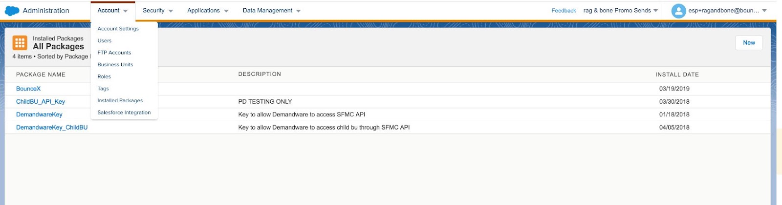The height and width of the screenshot is (205, 782).
Task: Open the esp+ragandbone user account dropdown
Action: click(x=728, y=10)
